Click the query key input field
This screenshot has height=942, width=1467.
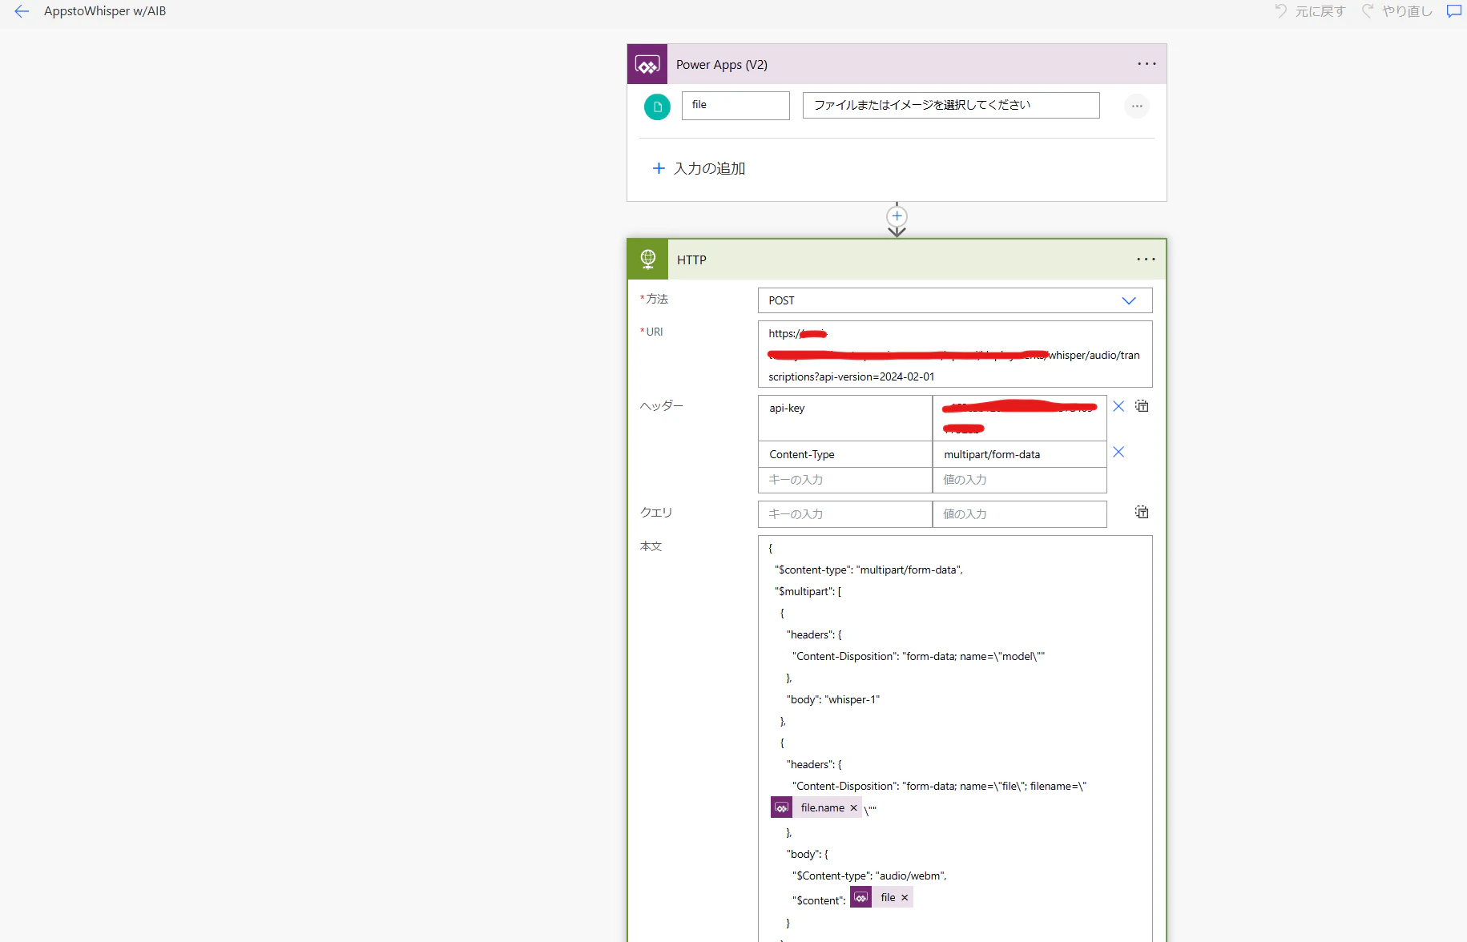(x=845, y=514)
